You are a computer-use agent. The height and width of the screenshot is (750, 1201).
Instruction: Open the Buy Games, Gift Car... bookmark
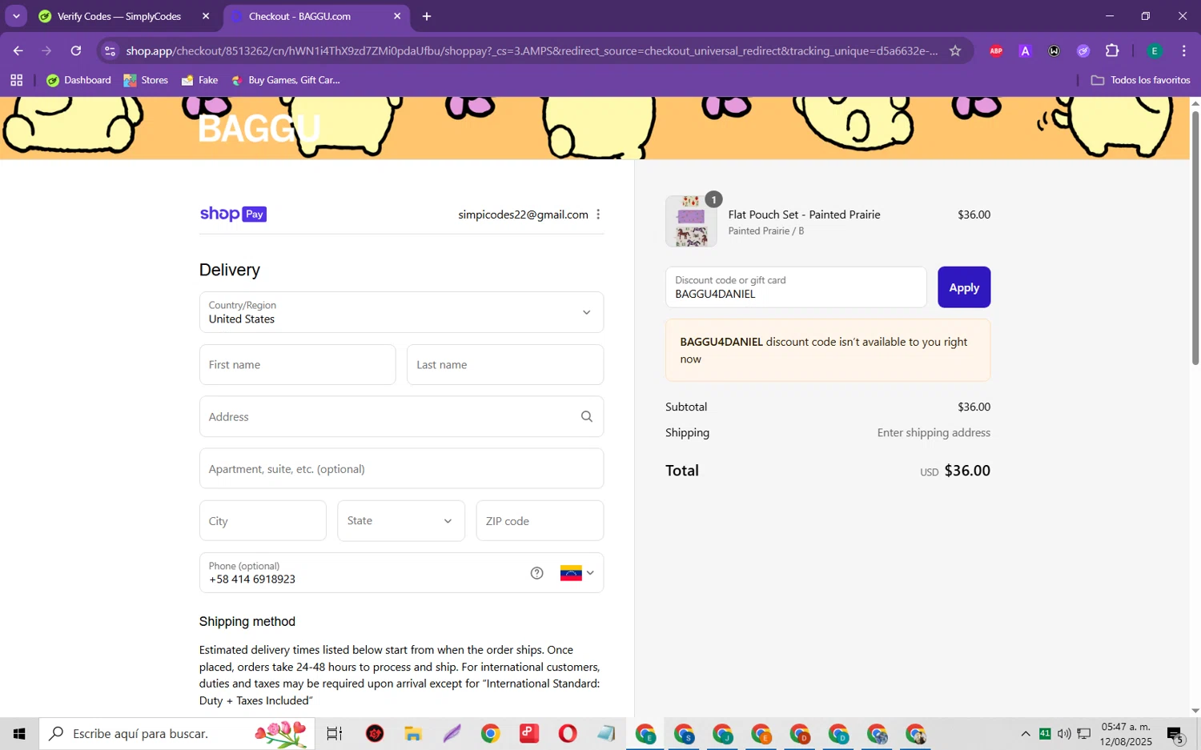pyautogui.click(x=286, y=80)
